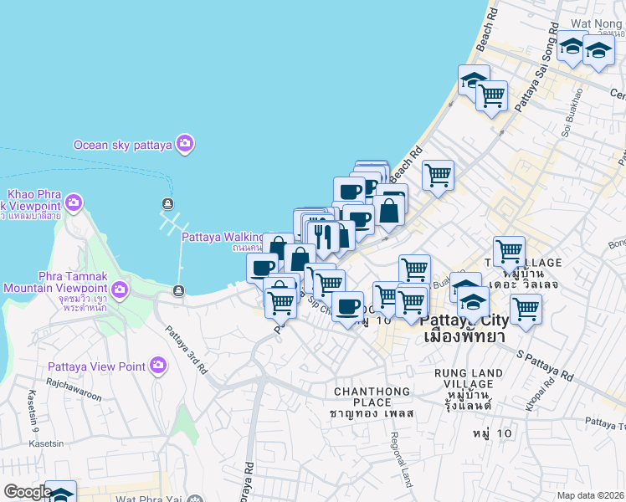Click the shopping cart marker over The Village label

[509, 252]
